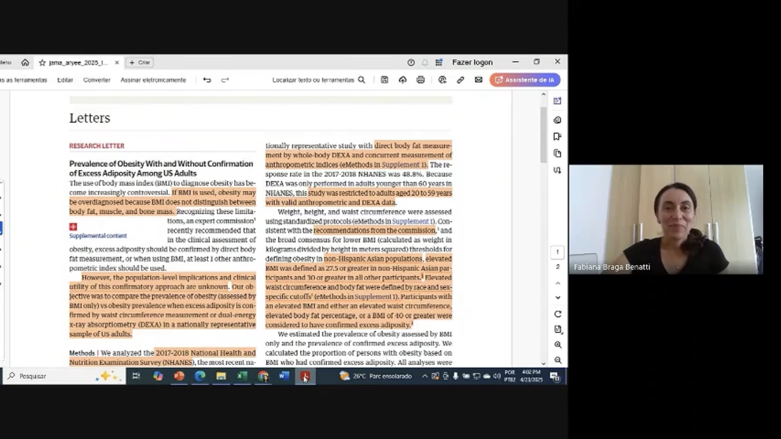The height and width of the screenshot is (439, 781).
Task: Redo action arrow icon
Action: coord(225,80)
